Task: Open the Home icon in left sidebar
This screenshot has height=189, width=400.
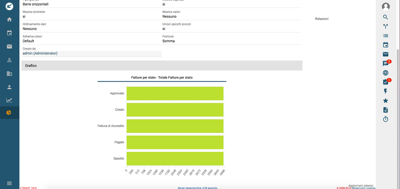Action: pyautogui.click(x=10, y=19)
